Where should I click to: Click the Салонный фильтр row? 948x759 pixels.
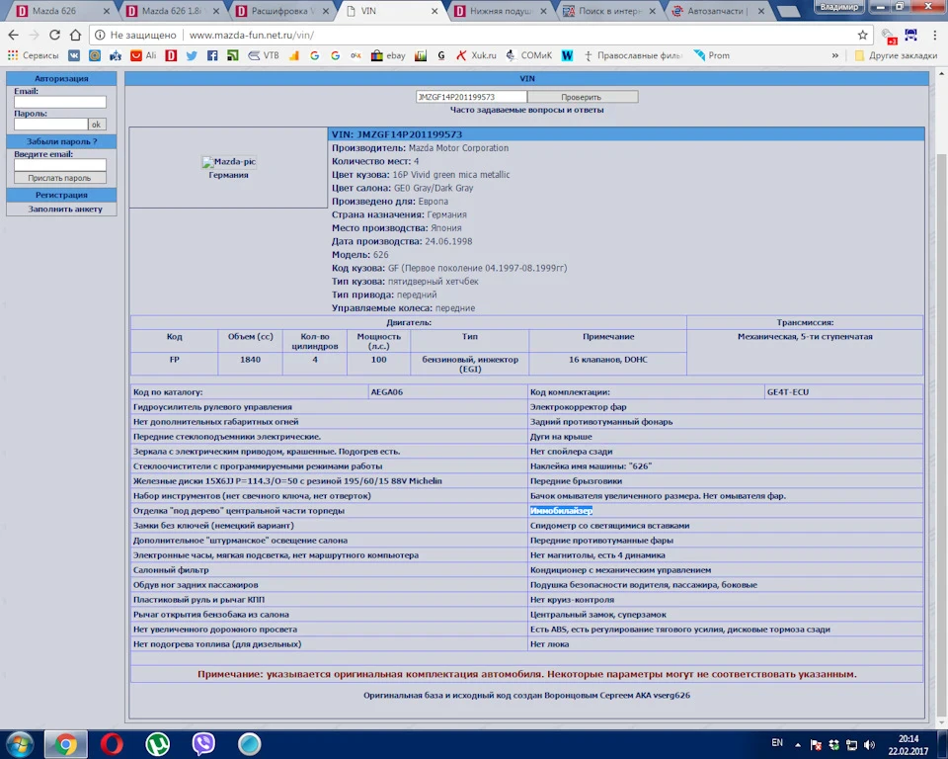[329, 570]
